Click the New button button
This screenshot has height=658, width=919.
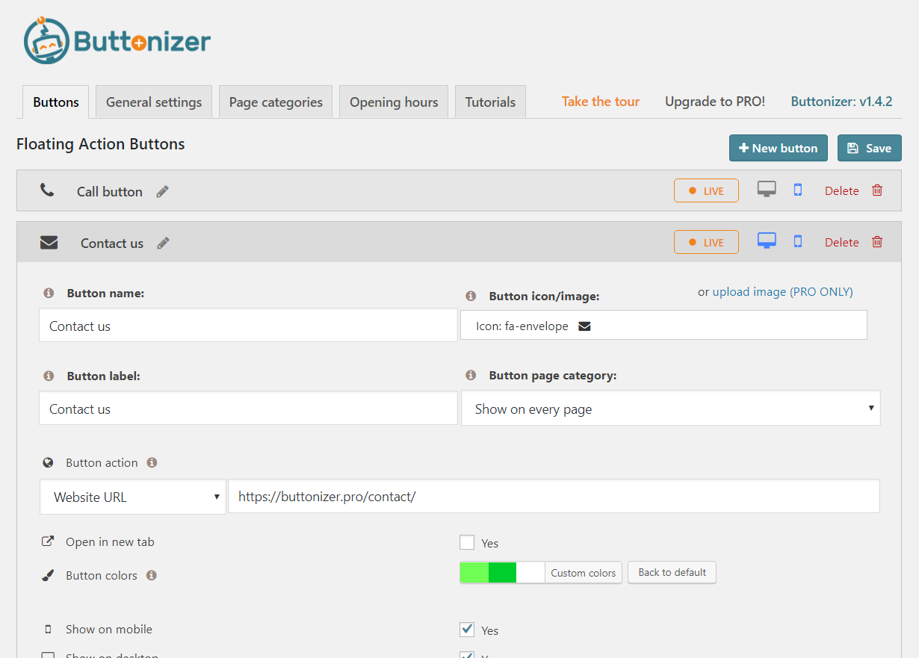[778, 148]
